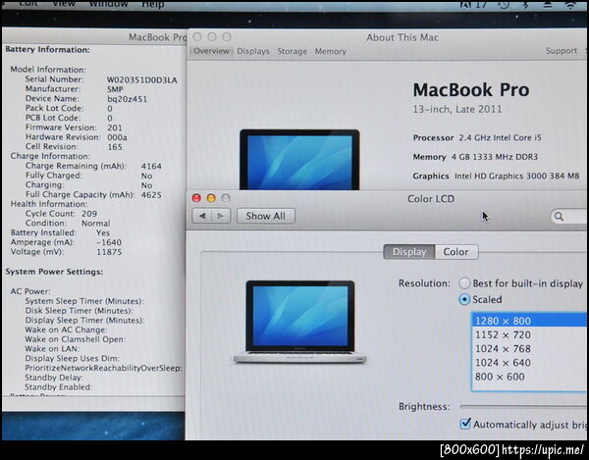
Task: Open the Bluetooth menu bar icon
Action: pyautogui.click(x=526, y=5)
